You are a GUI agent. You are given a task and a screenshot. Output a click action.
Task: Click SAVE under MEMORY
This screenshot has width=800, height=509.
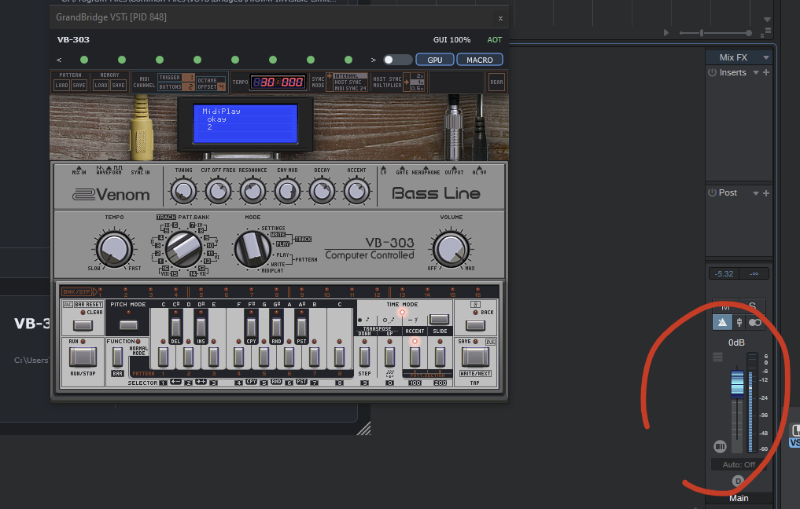click(118, 86)
